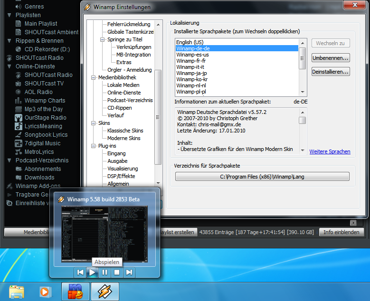Collapse Playlisten tree in library
This screenshot has height=301, width=370.
[9, 15]
